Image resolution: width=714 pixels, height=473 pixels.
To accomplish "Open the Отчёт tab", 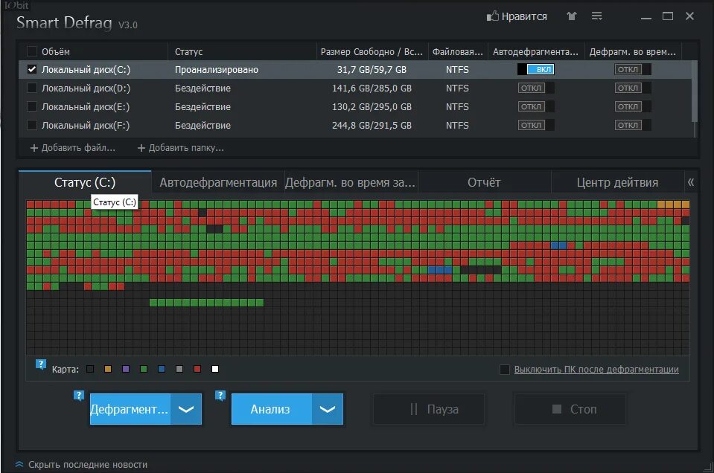I will click(x=484, y=182).
